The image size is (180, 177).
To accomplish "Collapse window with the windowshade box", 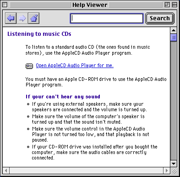I will pyautogui.click(x=175, y=5).
